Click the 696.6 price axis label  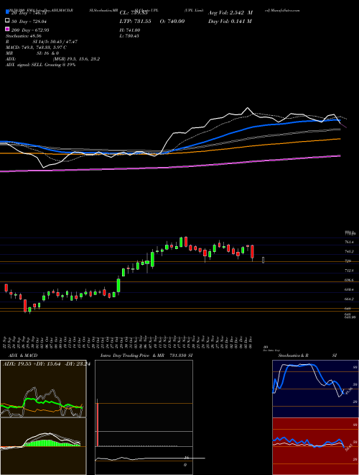[349, 280]
